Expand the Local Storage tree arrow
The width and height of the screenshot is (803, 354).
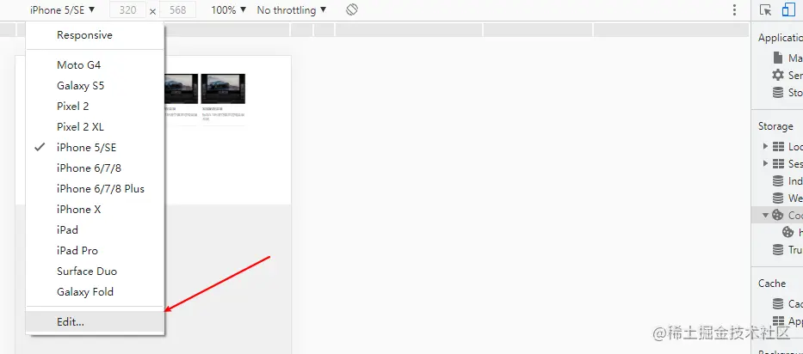point(766,146)
